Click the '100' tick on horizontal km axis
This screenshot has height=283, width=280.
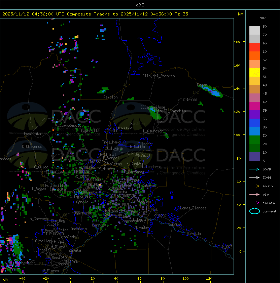(x=185, y=279)
